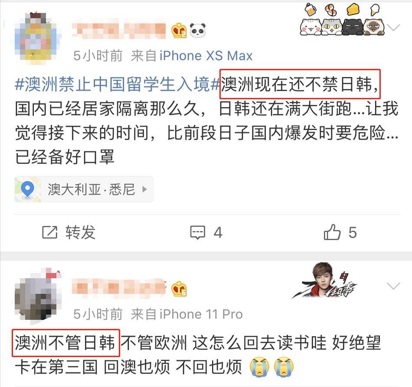Click the iPhone XS Max source link
Image resolution: width=412 pixels, height=387 pixels.
[x=206, y=55]
